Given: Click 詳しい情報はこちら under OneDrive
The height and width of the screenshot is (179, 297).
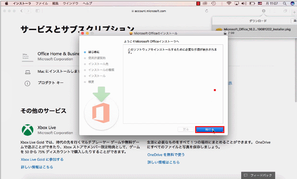Looking at the screenshot, I should click(164, 162).
